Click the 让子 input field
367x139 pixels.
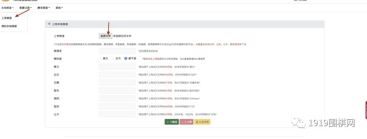[x=117, y=114]
